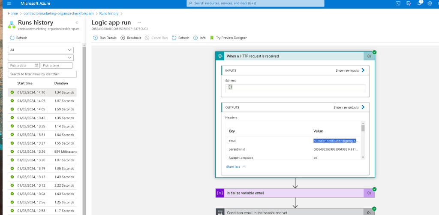Click the Condition action icon
The image size is (439, 215).
click(x=220, y=212)
